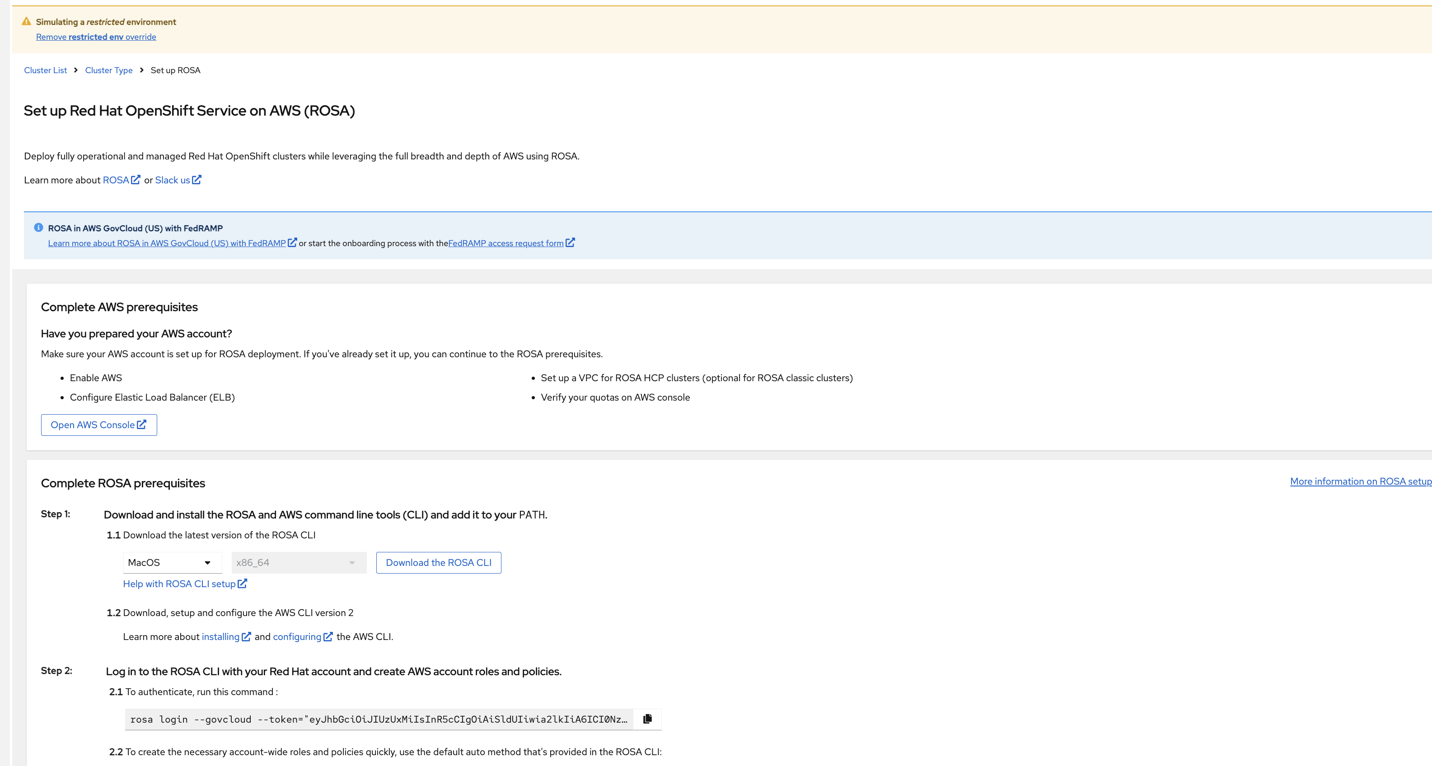Image resolution: width=1432 pixels, height=766 pixels.
Task: Click external icon after FedRAMP access request form
Action: click(x=571, y=243)
